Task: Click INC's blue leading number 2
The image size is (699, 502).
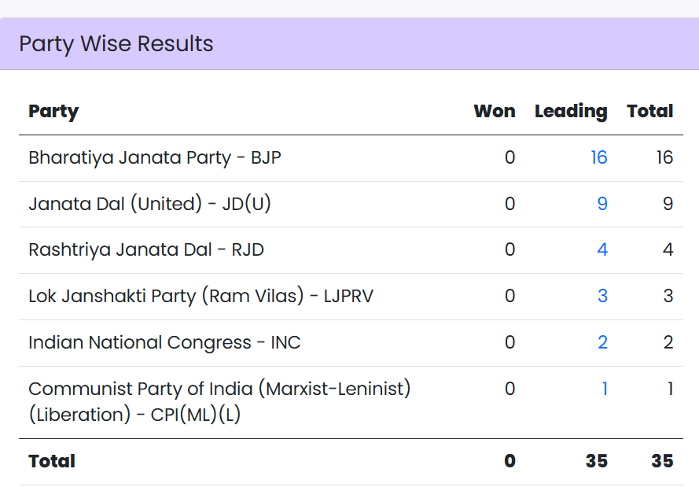Action: click(602, 342)
